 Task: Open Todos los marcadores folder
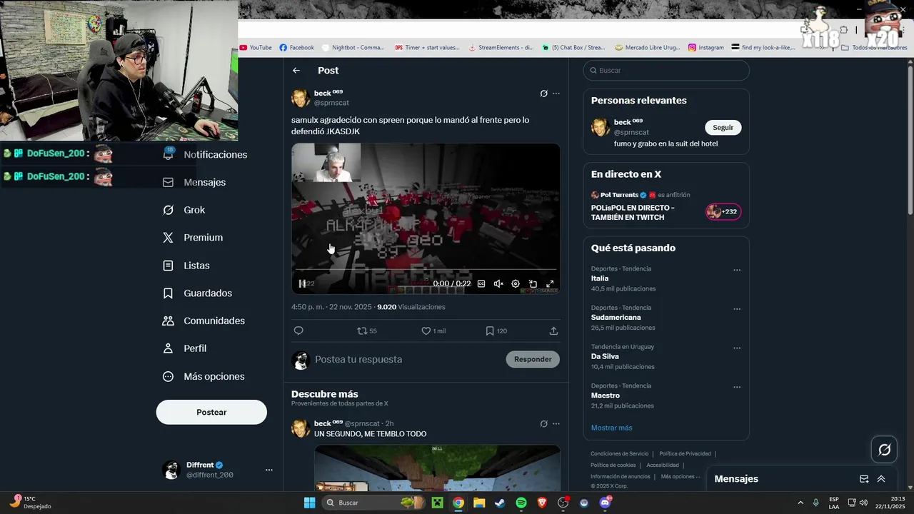[x=875, y=48]
